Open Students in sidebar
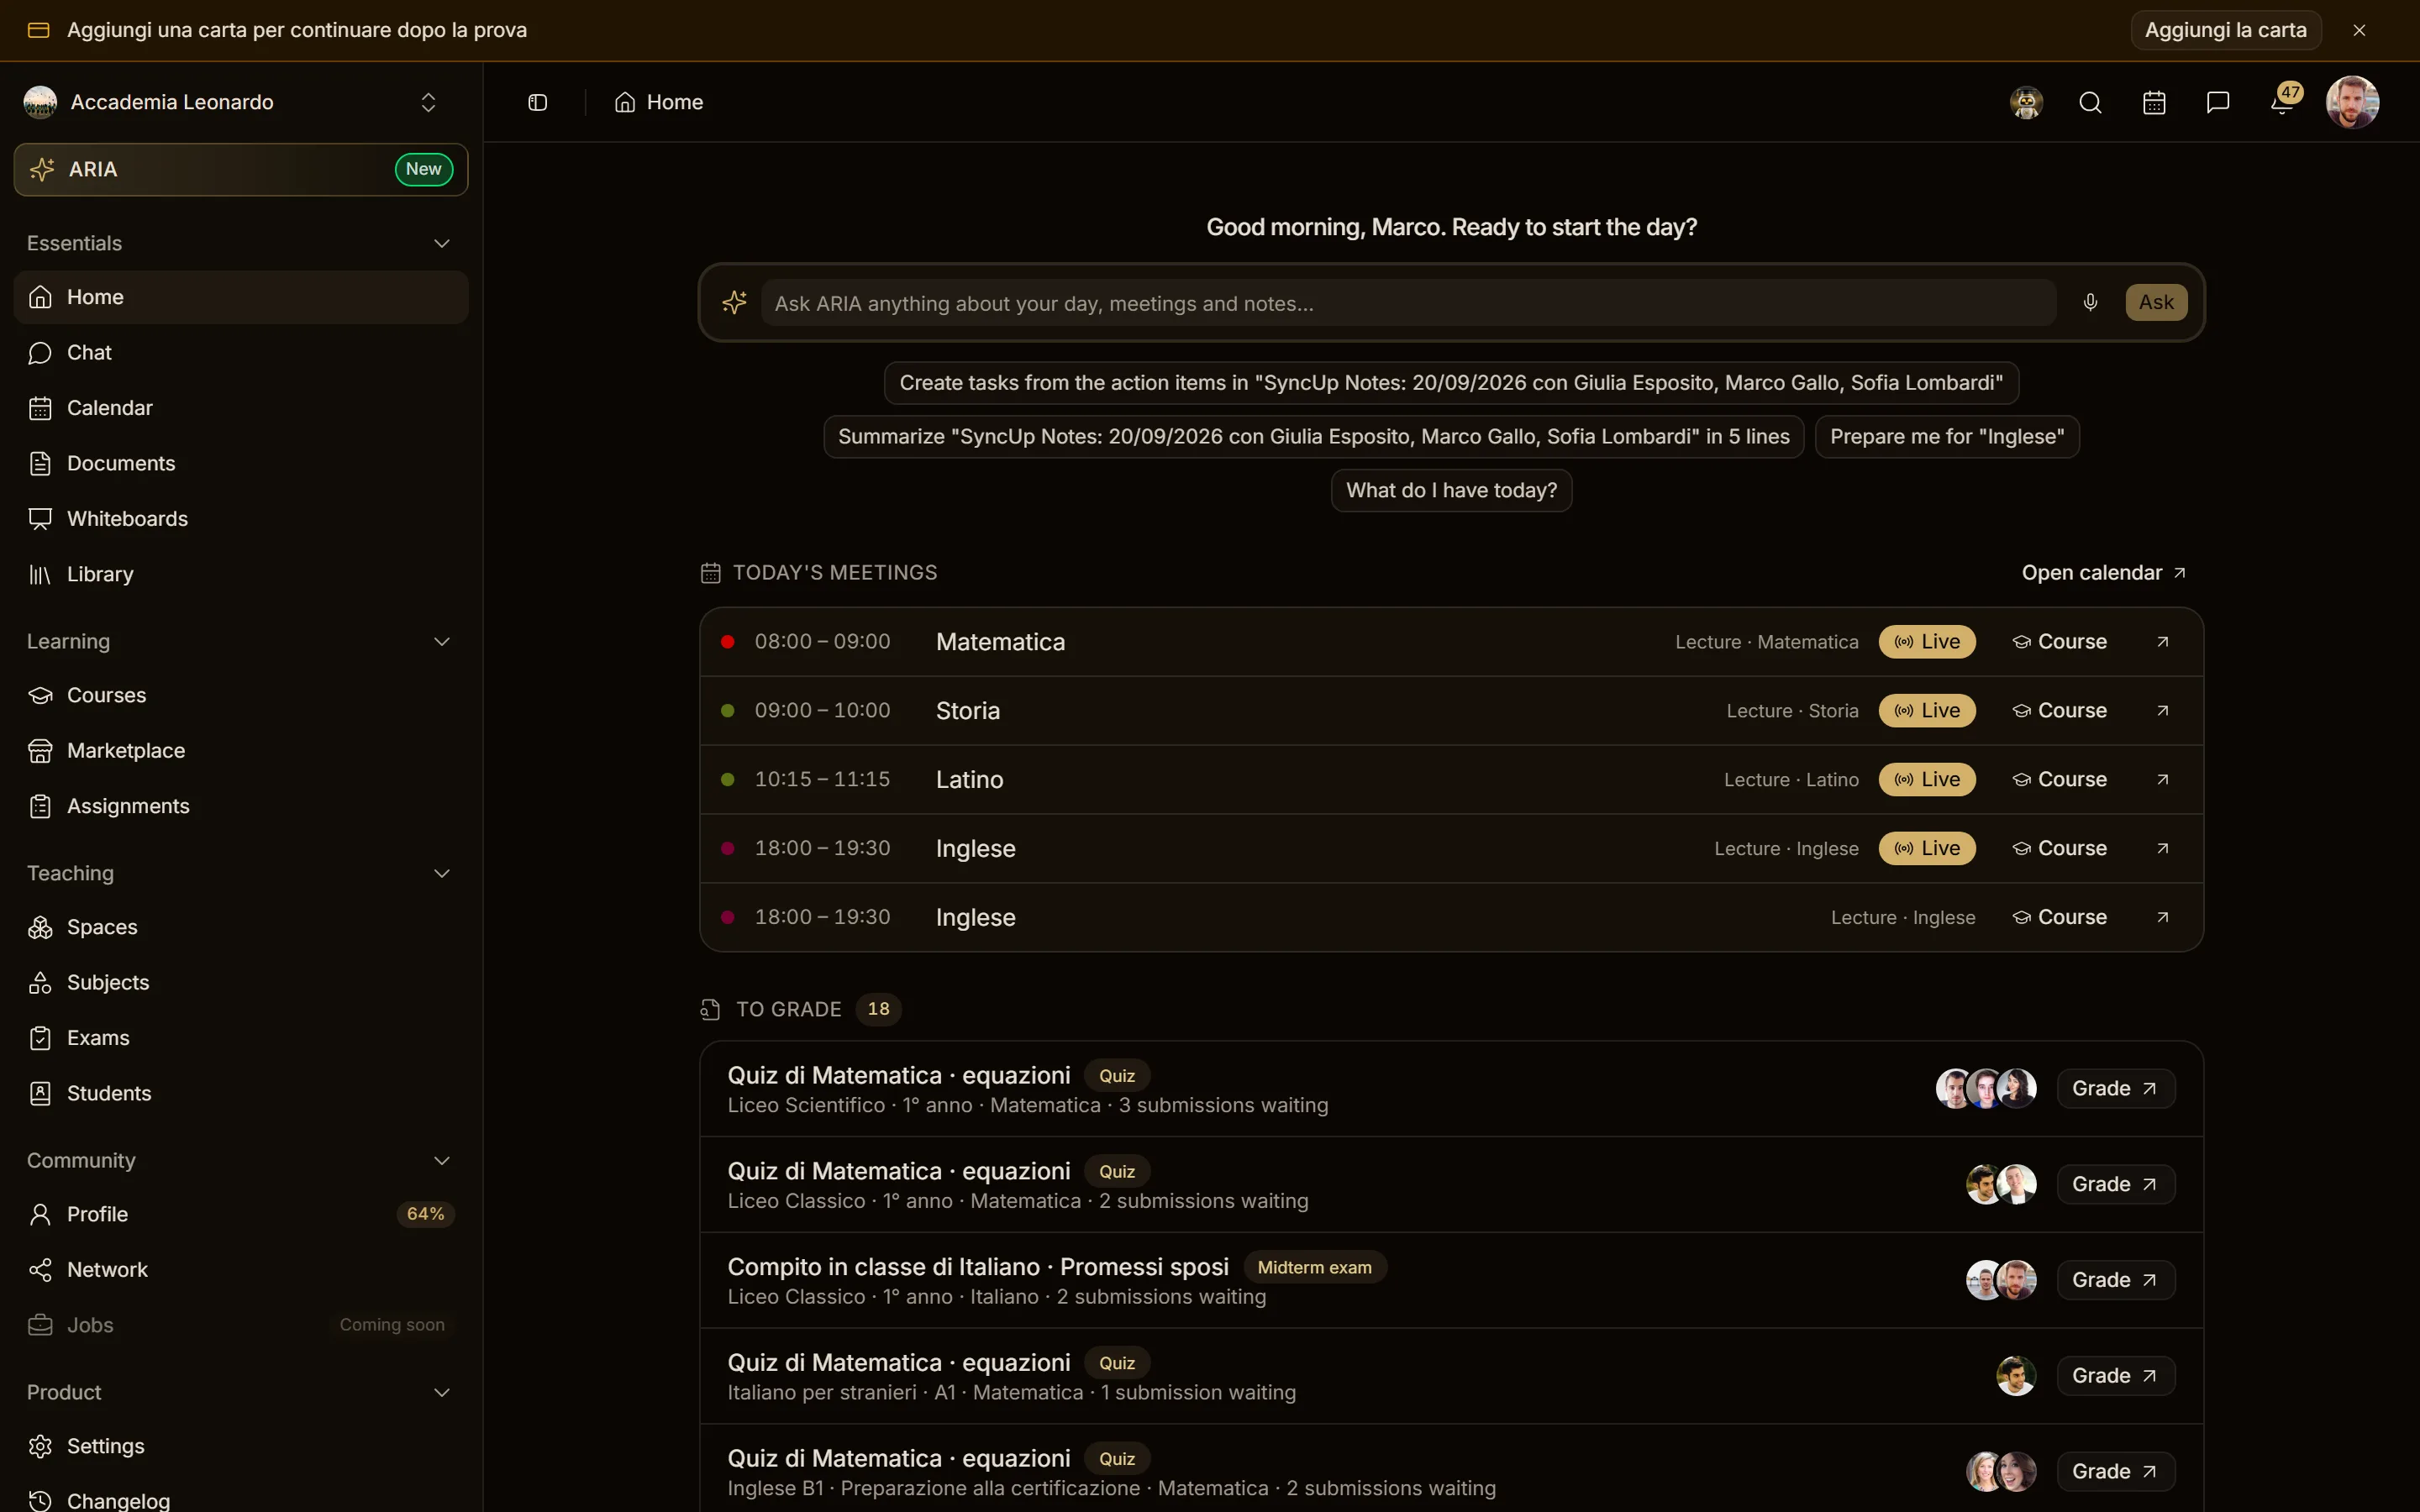 point(241,1093)
